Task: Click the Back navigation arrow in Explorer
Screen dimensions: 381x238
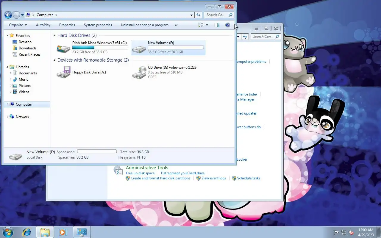Action: point(8,15)
